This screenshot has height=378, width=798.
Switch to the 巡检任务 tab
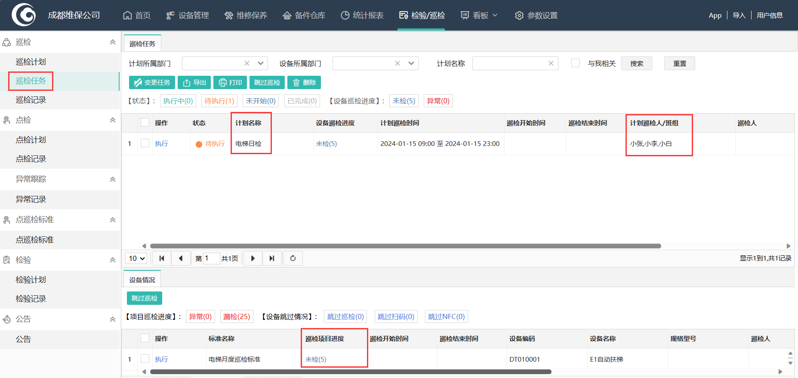(142, 43)
